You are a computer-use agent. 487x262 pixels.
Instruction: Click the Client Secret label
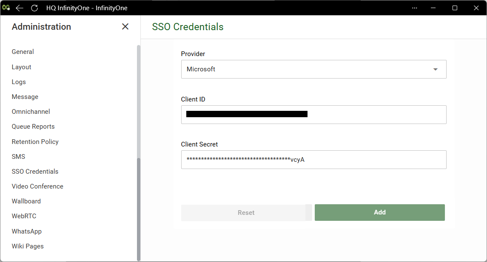(x=199, y=144)
